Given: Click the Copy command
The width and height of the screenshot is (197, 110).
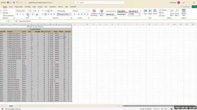Looking at the screenshot, I should point(6,13).
